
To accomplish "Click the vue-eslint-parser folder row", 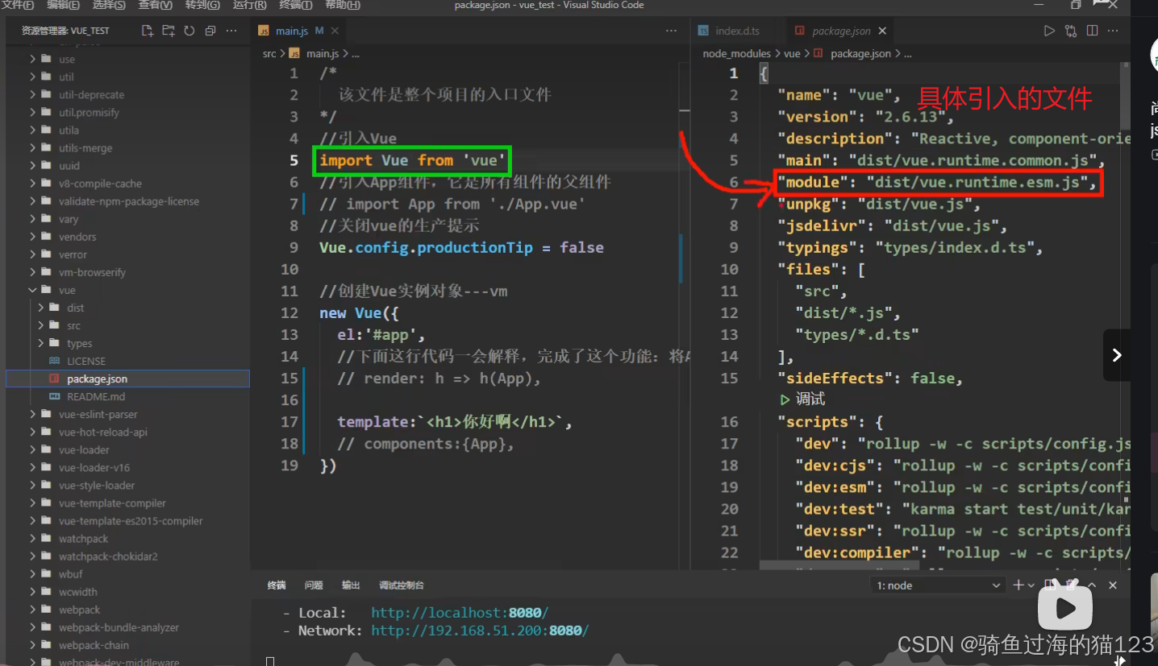I will 128,414.
